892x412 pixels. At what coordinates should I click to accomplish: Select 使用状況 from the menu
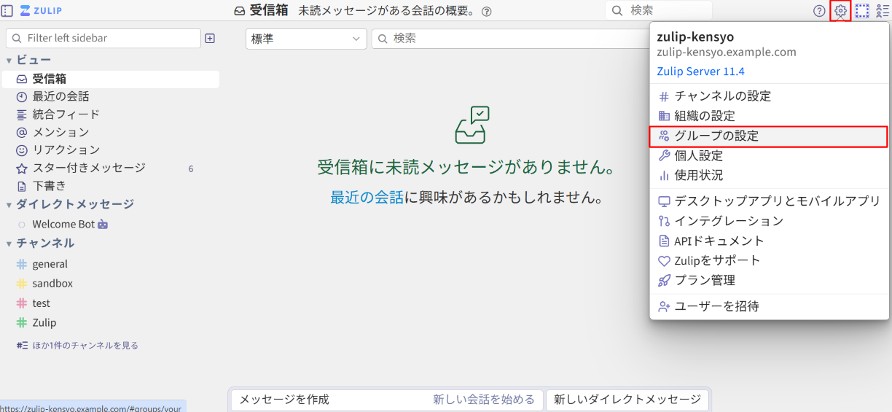coord(769,175)
